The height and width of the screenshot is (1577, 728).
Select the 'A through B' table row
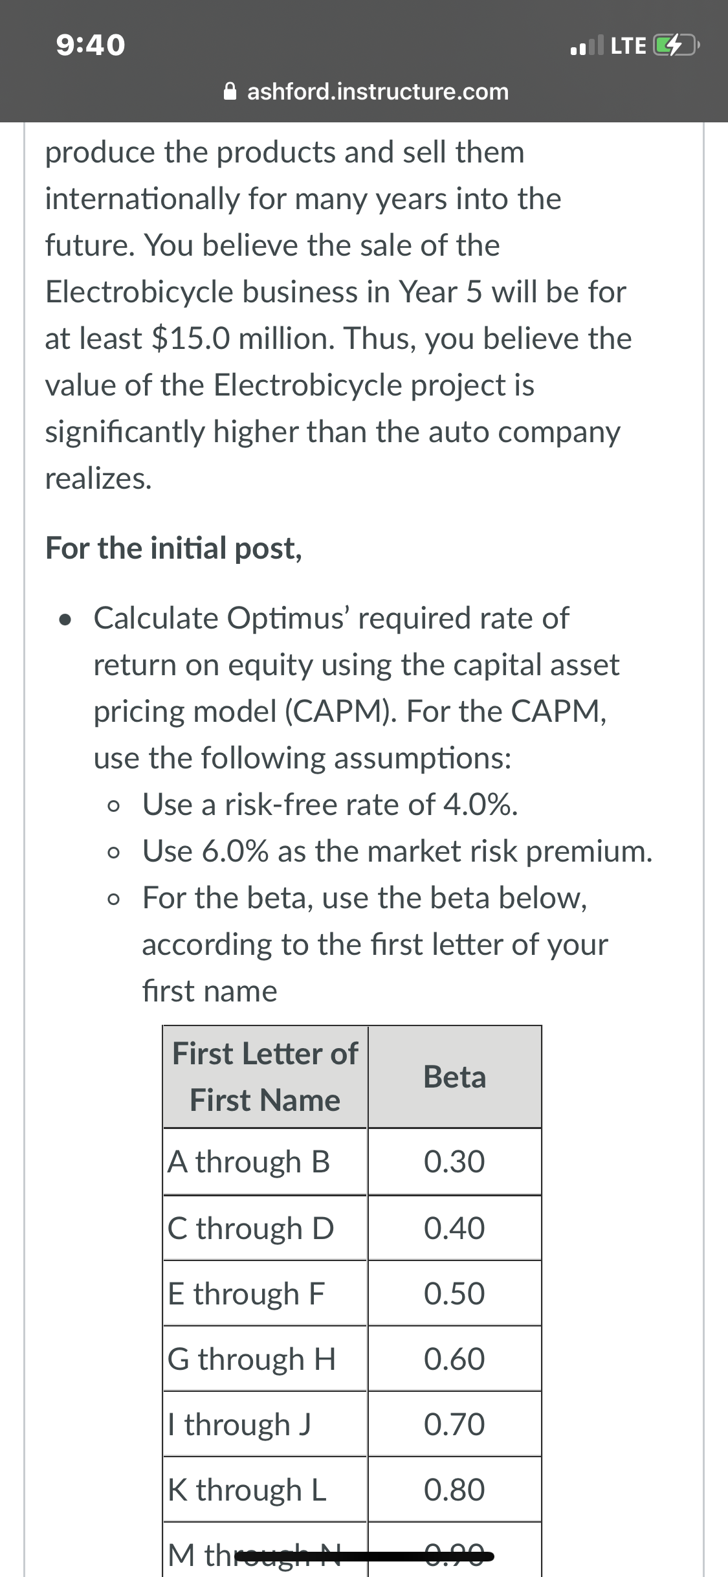[352, 1161]
